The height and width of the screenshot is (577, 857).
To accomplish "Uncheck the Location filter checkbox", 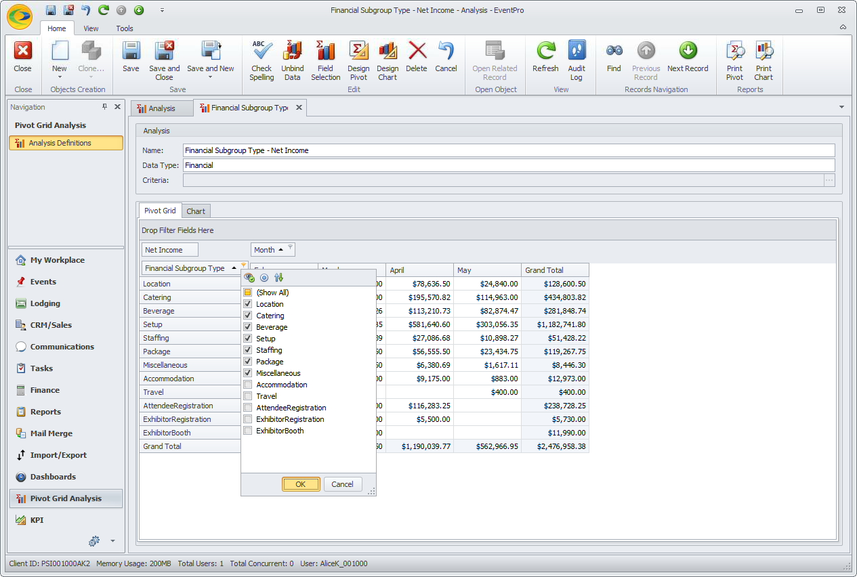I will tap(248, 304).
